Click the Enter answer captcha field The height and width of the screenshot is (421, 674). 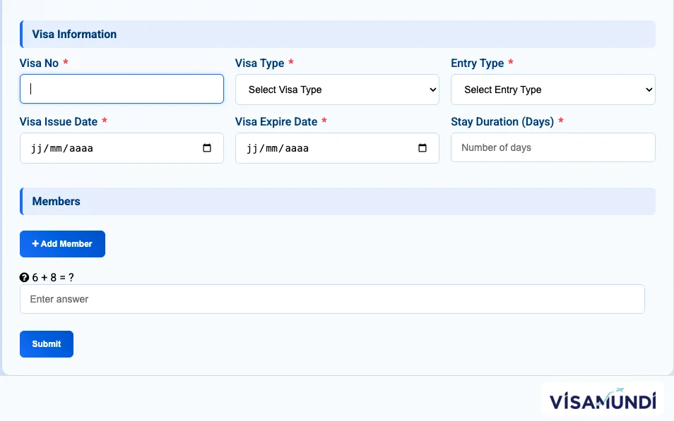click(x=332, y=299)
